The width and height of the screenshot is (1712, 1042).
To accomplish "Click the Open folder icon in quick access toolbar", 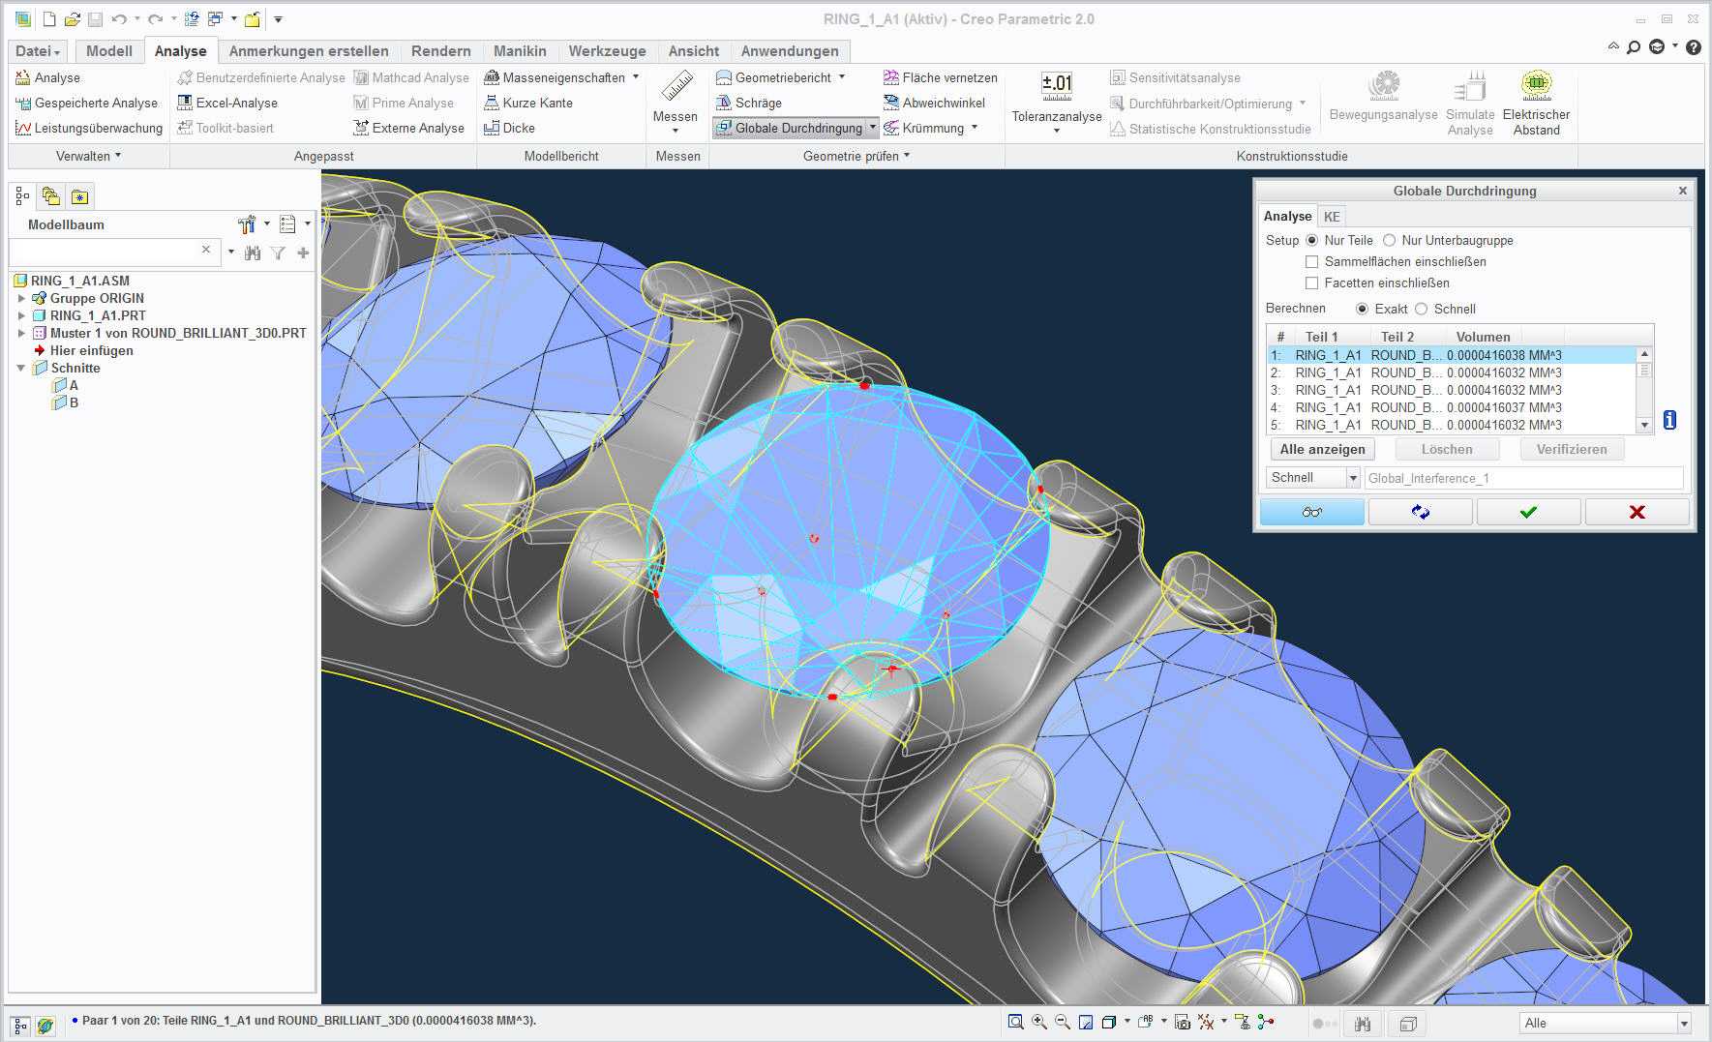I will click(73, 19).
